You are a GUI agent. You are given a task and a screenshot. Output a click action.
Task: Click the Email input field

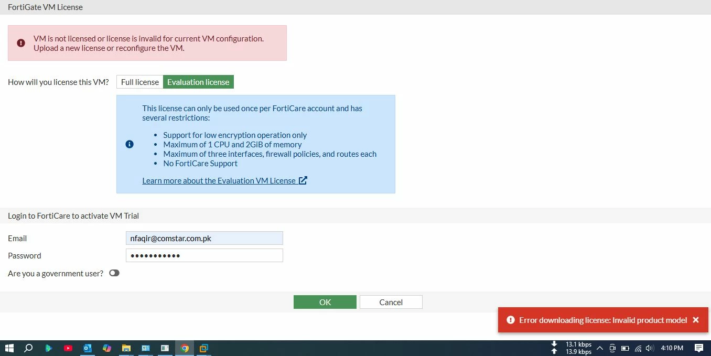[x=204, y=238]
